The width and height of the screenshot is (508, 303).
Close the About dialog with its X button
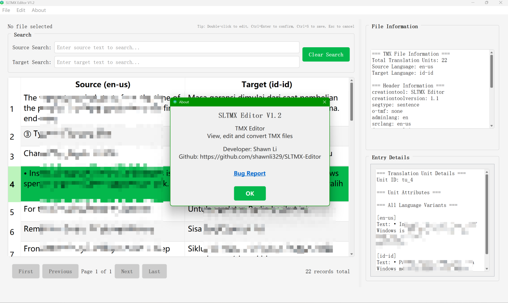324,102
